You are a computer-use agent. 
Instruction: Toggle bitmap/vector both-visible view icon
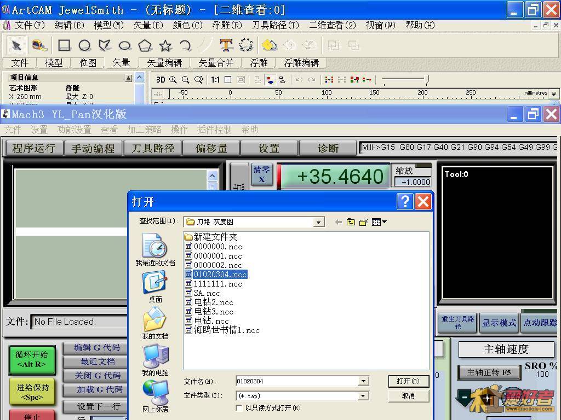pos(270,80)
